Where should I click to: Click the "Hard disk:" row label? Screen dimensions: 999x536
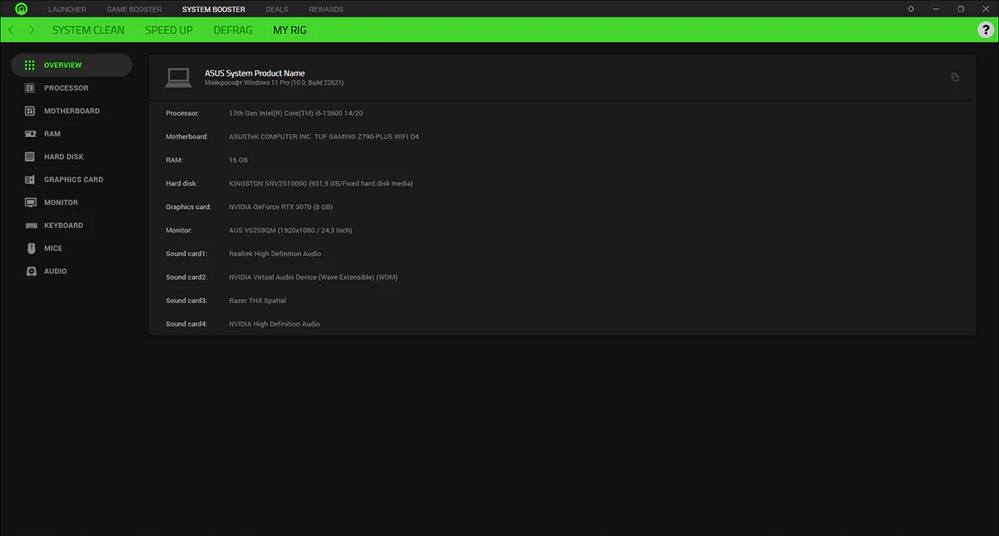point(181,183)
